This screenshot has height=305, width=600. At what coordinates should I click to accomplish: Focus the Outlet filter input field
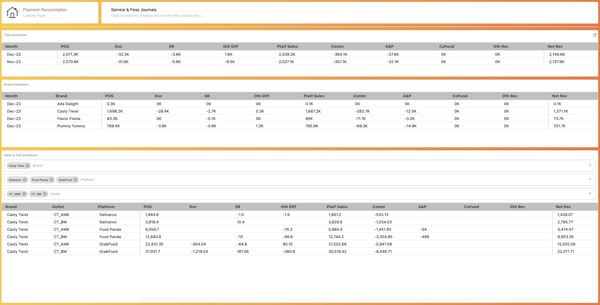(x=300, y=194)
